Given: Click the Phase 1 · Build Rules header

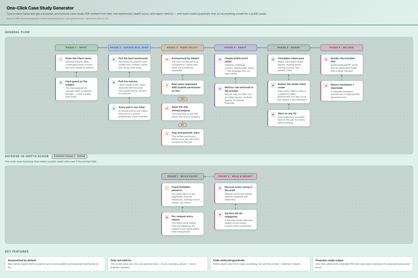Looking at the screenshot, I should click(183, 176).
